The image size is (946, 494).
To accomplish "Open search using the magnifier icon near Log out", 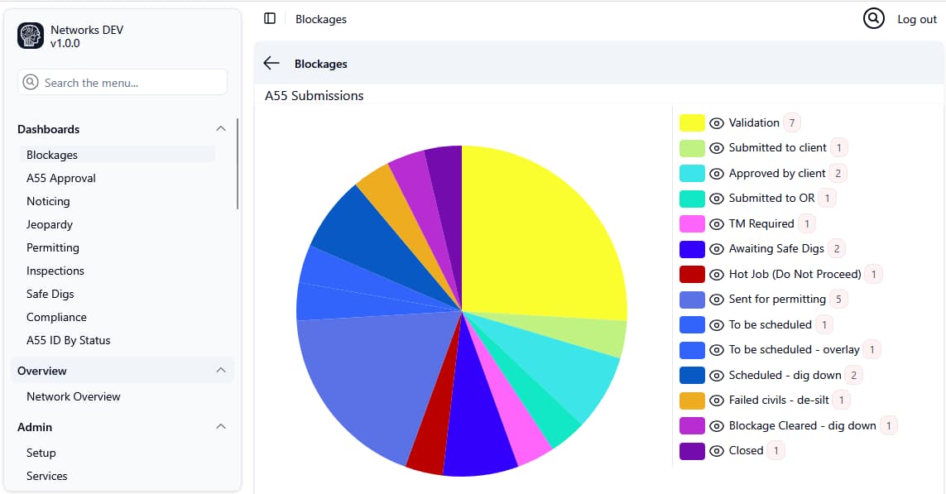I will point(873,18).
